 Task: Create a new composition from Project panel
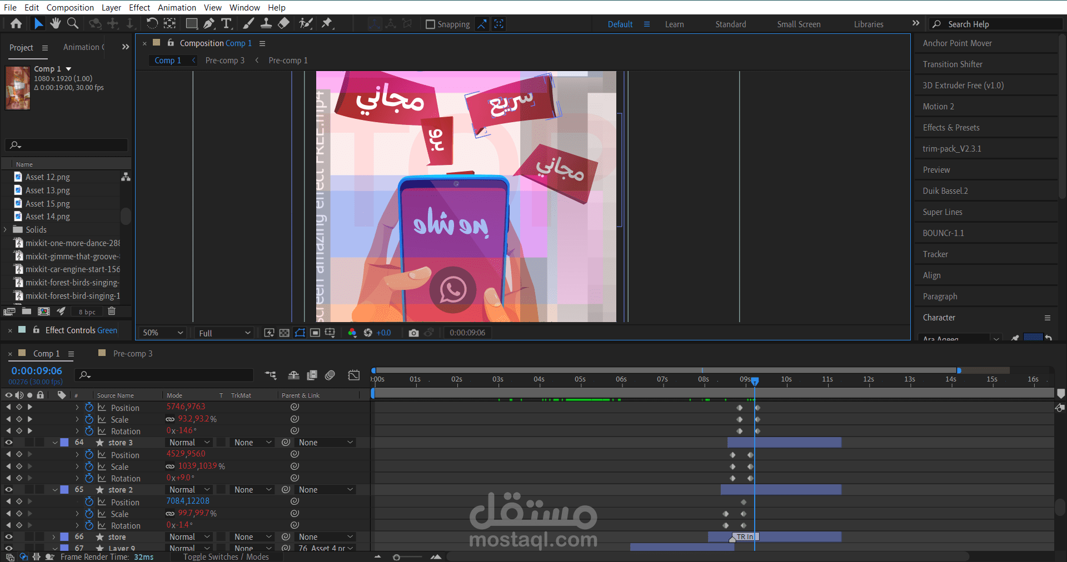[43, 312]
